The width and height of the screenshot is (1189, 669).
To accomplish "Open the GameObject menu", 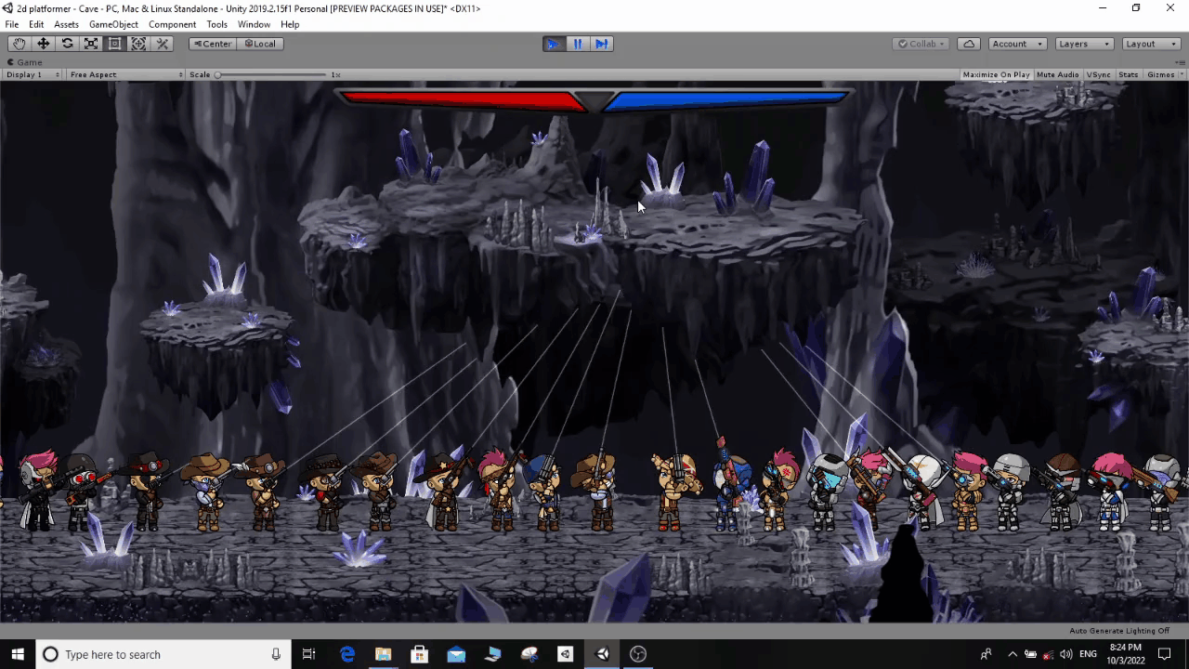I will click(113, 24).
